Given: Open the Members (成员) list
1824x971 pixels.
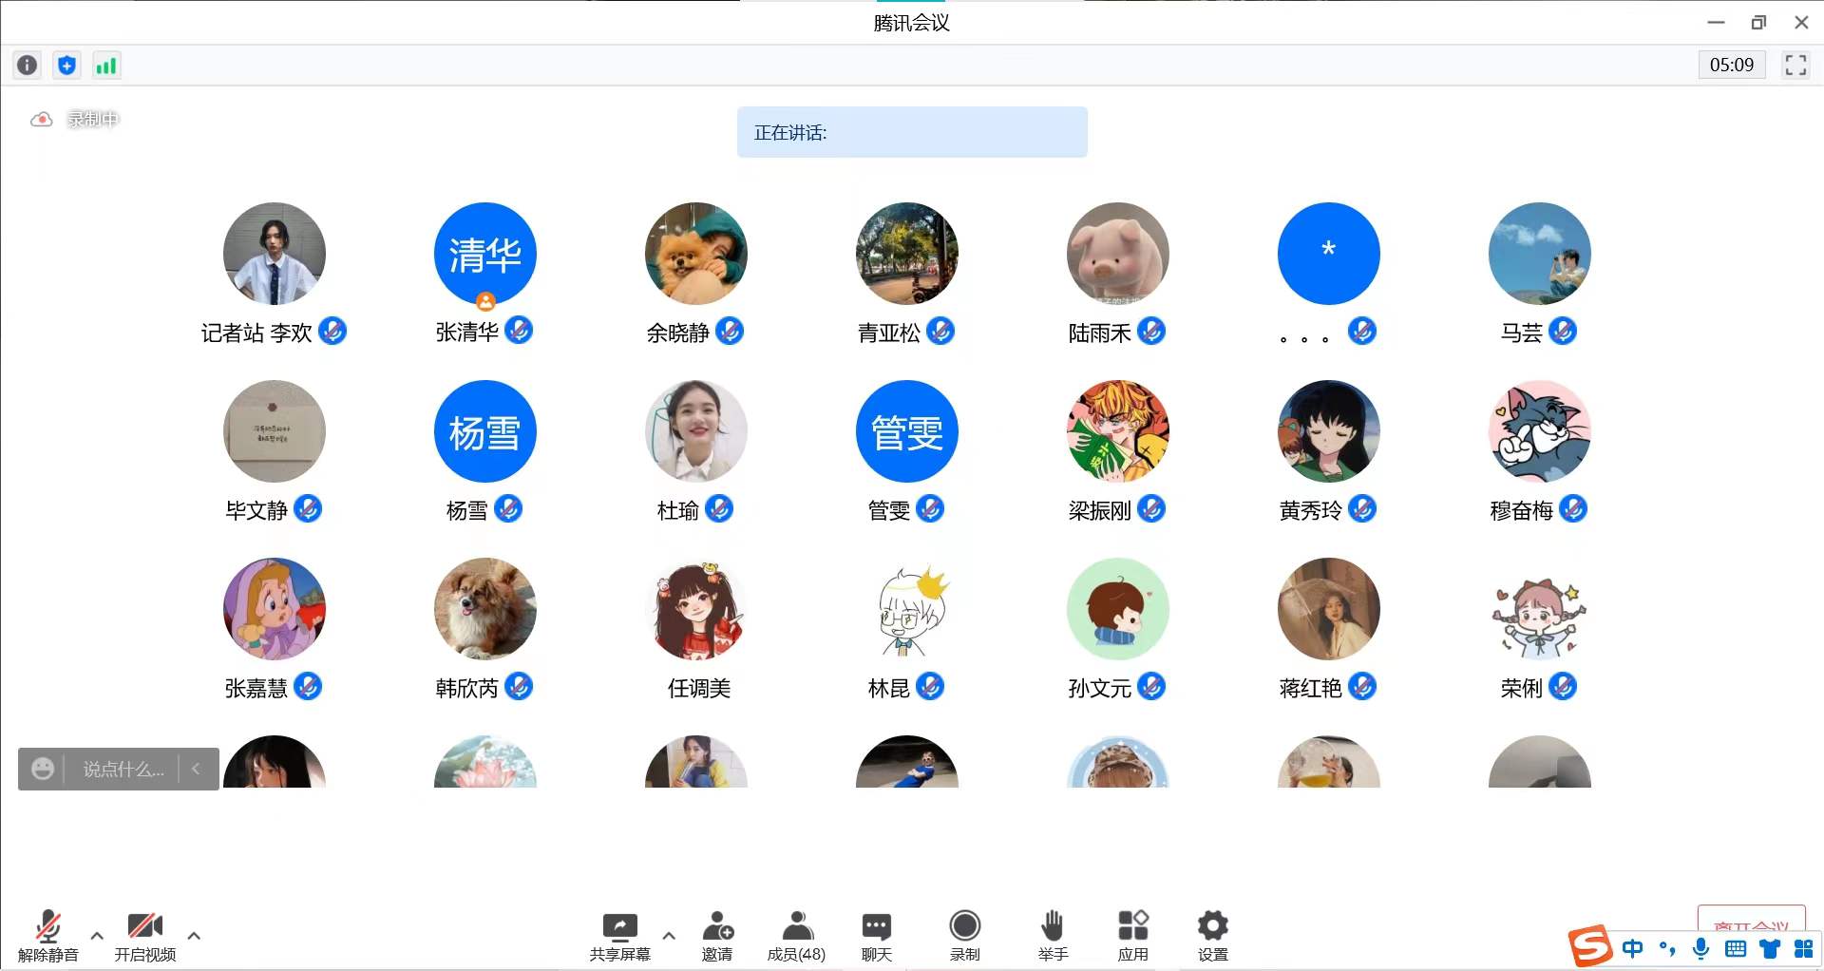Looking at the screenshot, I should pyautogui.click(x=796, y=935).
